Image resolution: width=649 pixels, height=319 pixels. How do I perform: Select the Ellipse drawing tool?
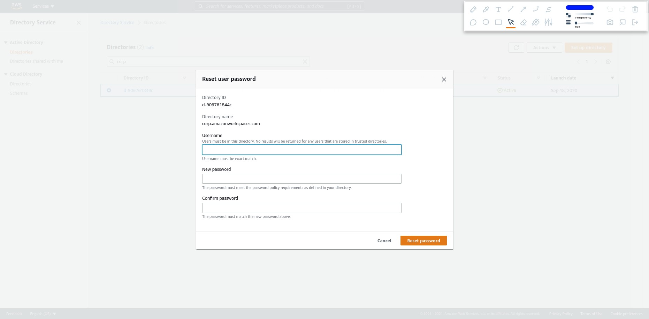point(486,22)
